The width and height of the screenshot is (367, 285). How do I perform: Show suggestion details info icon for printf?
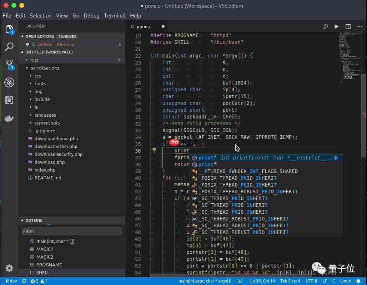(x=336, y=158)
